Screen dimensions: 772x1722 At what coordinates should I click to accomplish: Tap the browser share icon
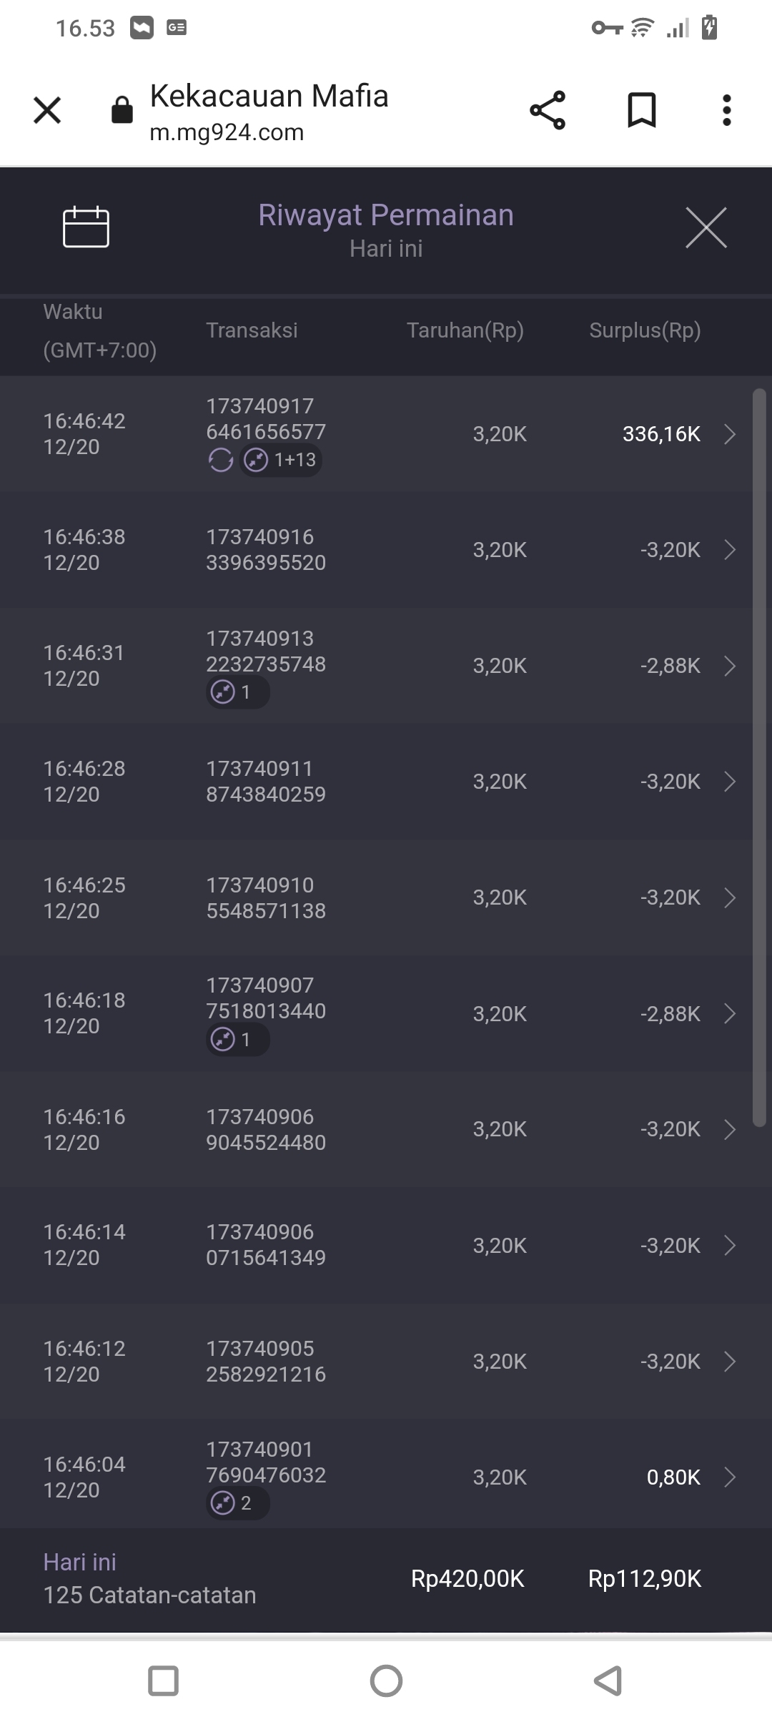point(548,110)
